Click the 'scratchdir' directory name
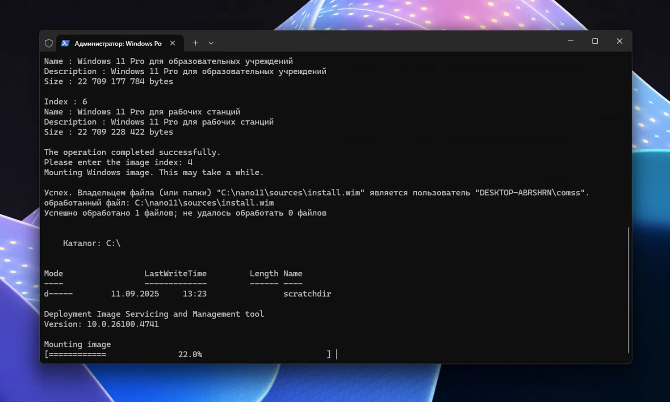670x402 pixels. click(x=307, y=294)
